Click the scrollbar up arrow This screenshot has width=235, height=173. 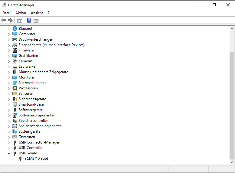[x=232, y=29]
